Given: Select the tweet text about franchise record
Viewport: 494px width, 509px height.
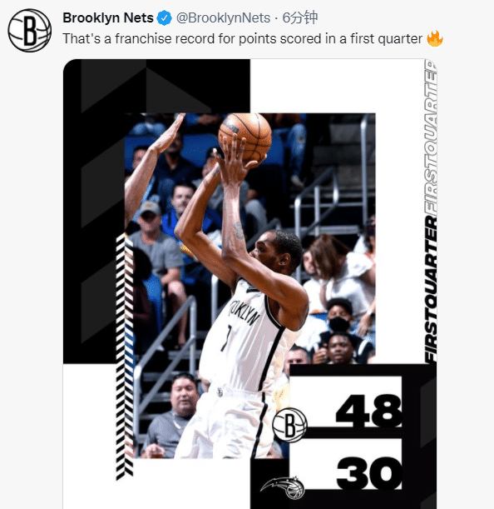Looking at the screenshot, I should tap(243, 38).
